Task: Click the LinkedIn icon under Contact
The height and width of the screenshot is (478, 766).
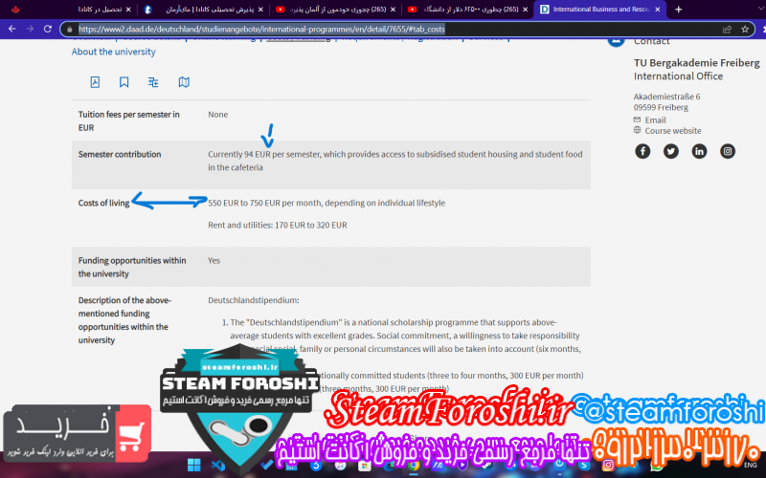Action: click(699, 151)
